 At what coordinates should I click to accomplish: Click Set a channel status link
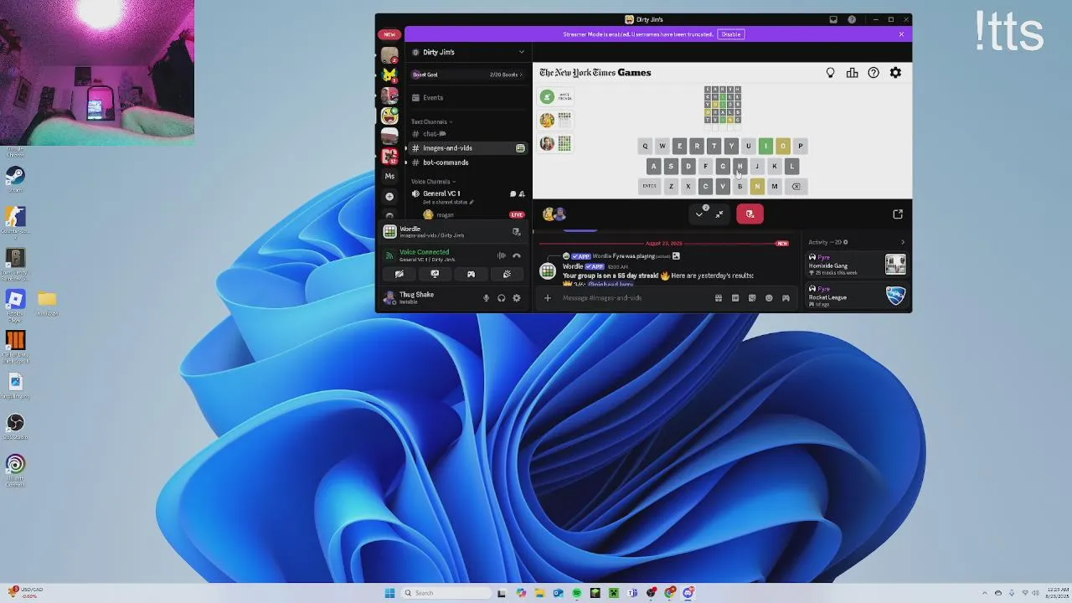click(x=448, y=203)
